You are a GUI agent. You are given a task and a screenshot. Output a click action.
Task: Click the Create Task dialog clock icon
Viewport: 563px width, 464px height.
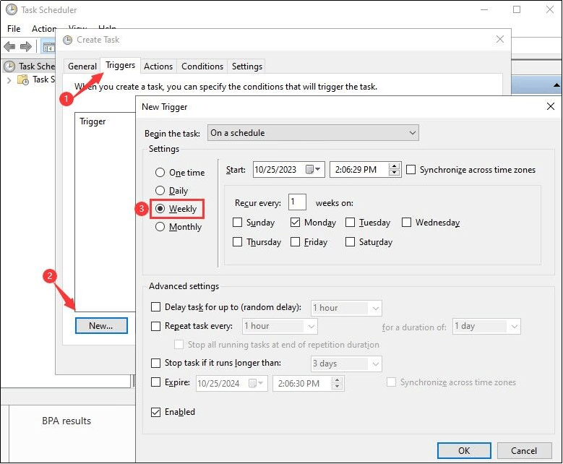point(67,40)
